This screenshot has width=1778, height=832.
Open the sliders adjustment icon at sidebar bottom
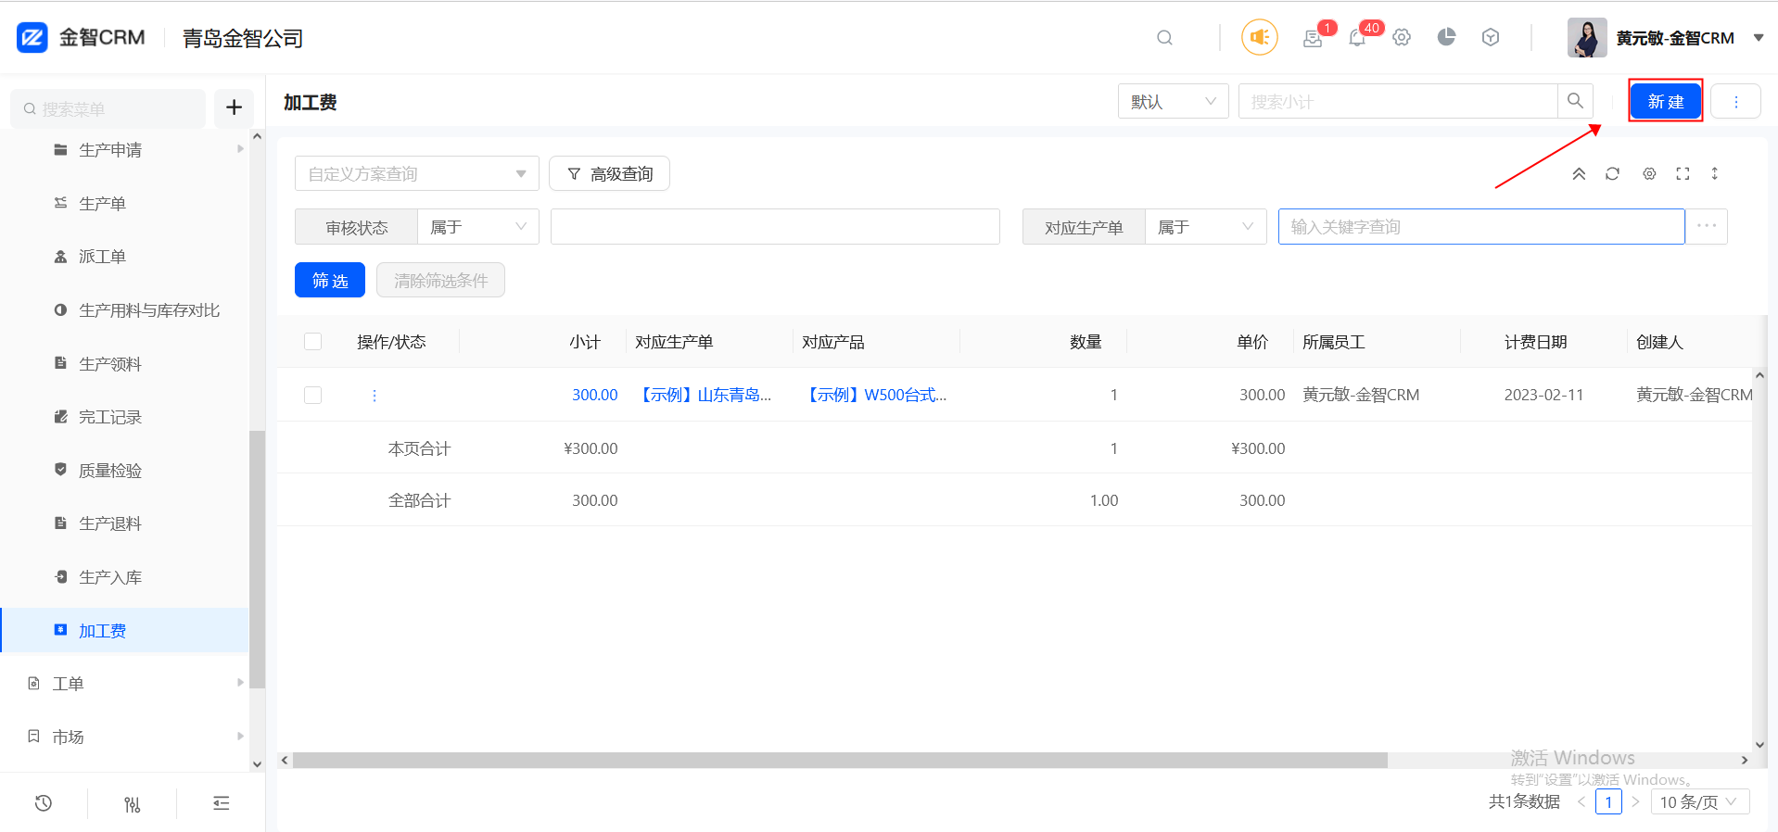point(133,803)
